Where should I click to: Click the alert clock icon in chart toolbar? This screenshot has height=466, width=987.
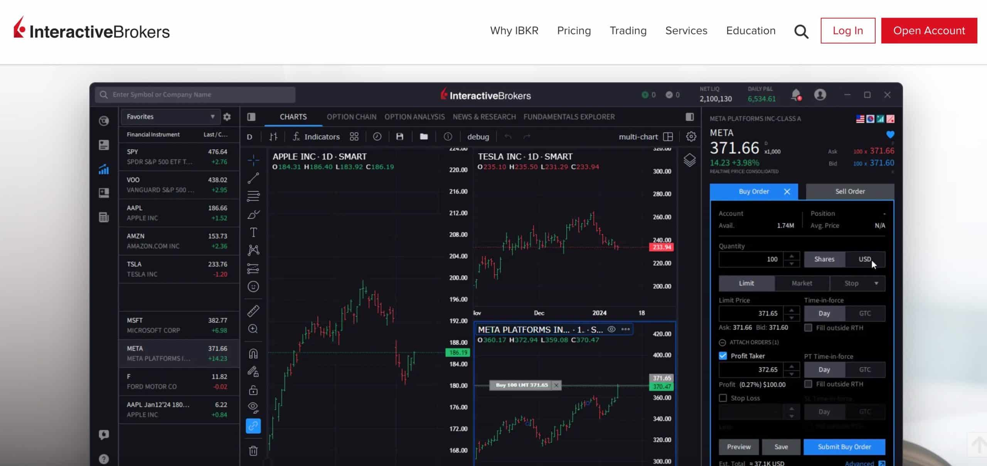tap(377, 137)
